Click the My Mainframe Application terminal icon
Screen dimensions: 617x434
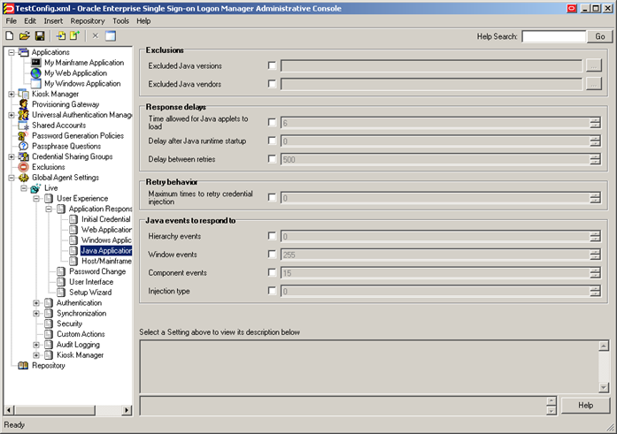pos(36,63)
